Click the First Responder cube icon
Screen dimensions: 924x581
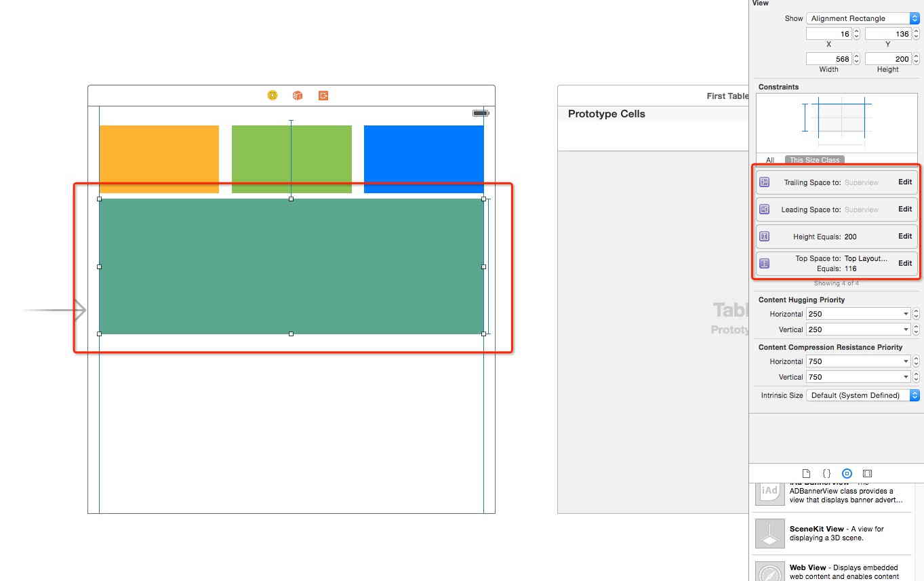click(x=298, y=96)
